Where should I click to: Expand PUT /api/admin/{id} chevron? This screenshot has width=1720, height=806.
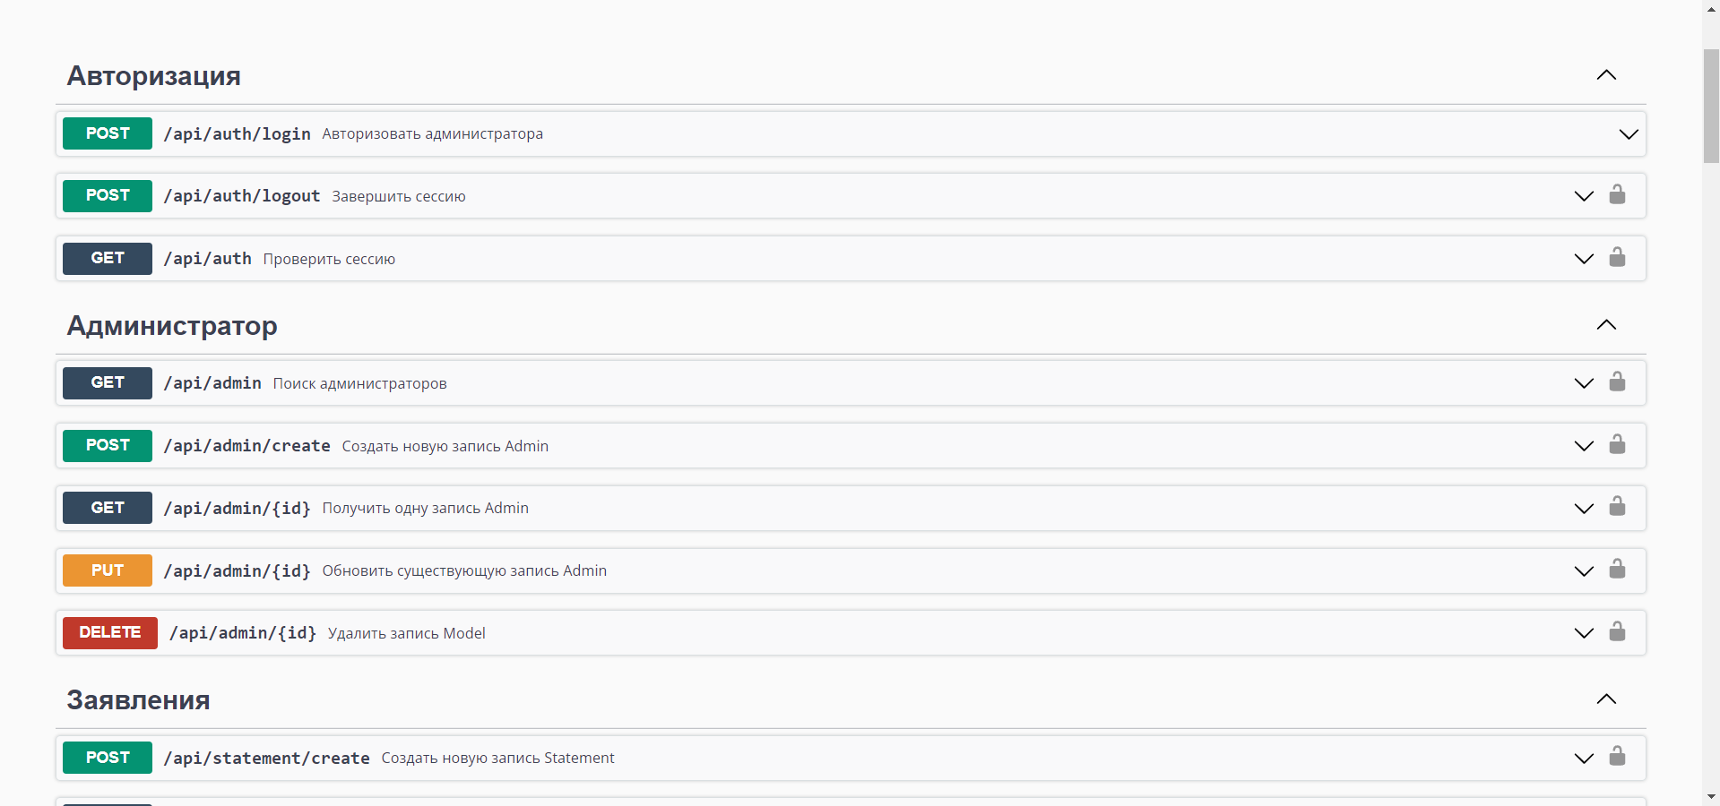click(1584, 571)
